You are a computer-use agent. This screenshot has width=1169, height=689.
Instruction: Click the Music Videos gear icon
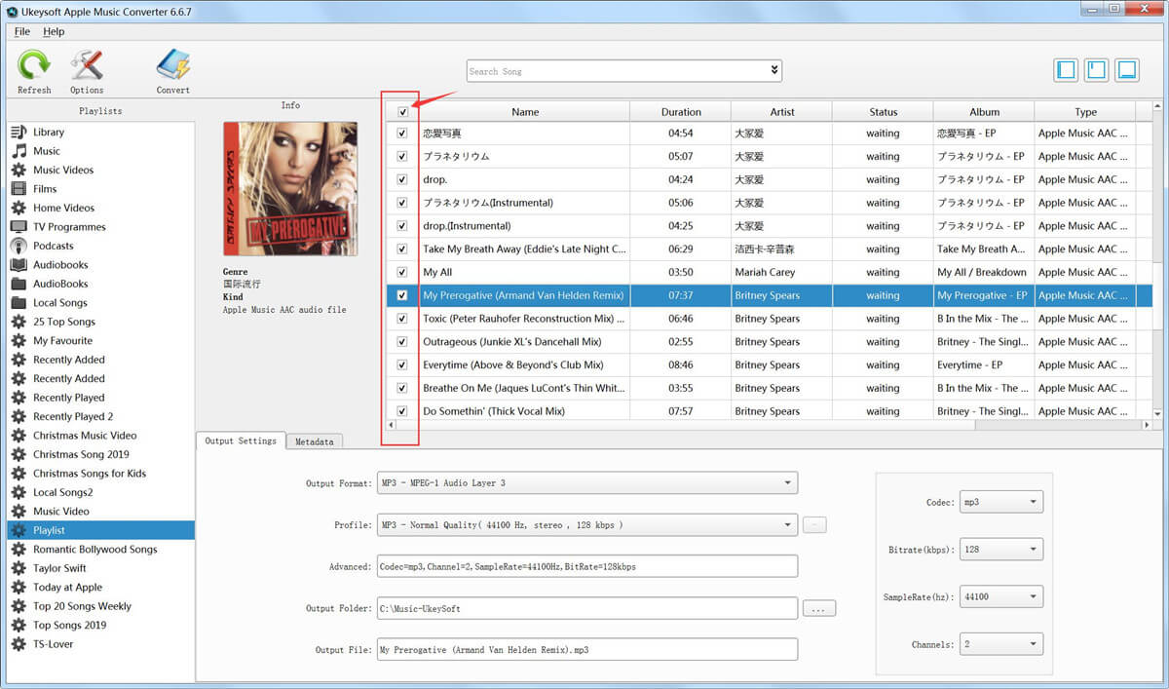pyautogui.click(x=19, y=170)
